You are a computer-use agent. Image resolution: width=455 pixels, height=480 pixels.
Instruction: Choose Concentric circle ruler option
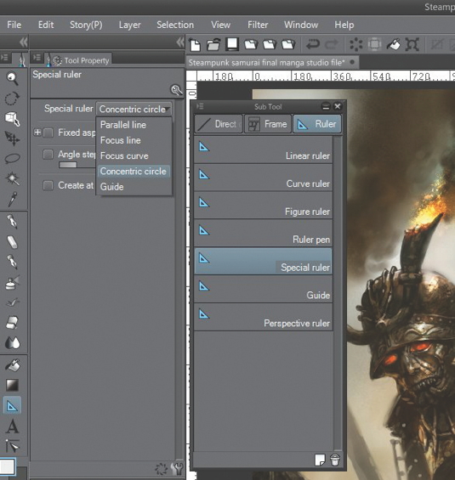[134, 172]
